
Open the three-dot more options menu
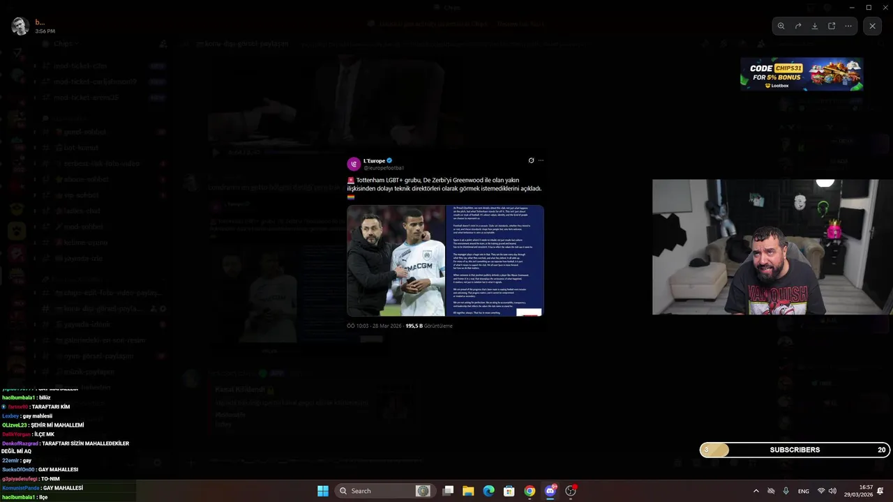click(848, 26)
